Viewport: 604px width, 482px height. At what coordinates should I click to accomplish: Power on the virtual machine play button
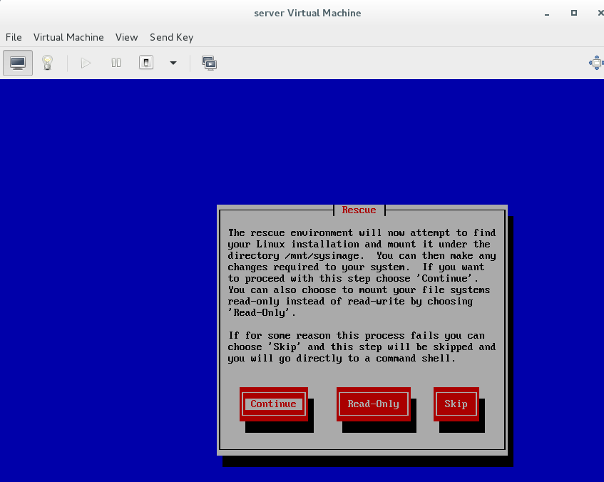click(x=86, y=63)
